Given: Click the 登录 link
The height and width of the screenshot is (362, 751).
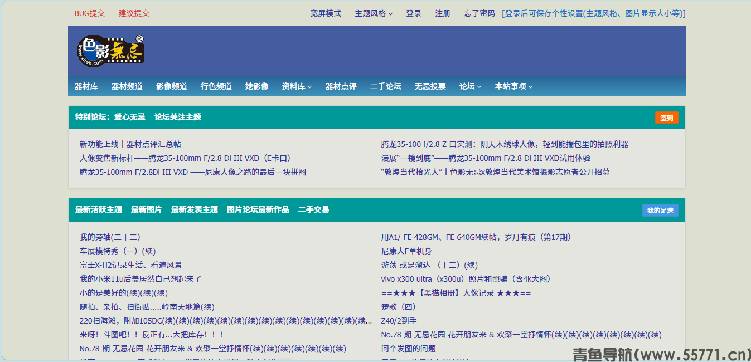Looking at the screenshot, I should coord(414,13).
